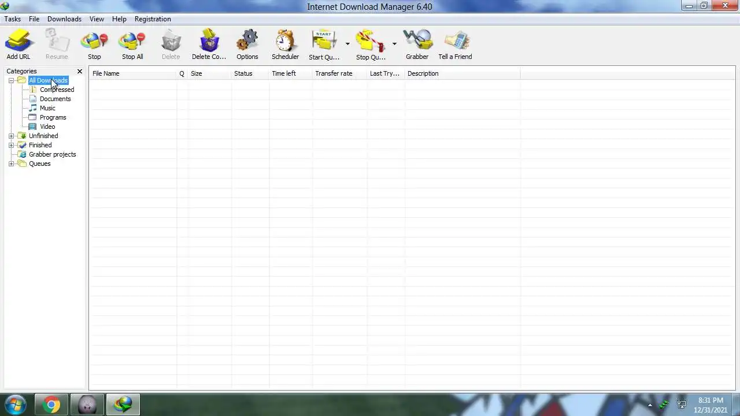Select the Programs category
Screen dimensions: 740x416
coord(53,117)
